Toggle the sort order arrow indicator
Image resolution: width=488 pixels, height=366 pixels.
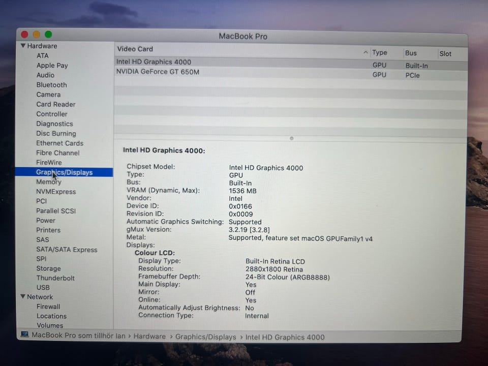tap(365, 52)
